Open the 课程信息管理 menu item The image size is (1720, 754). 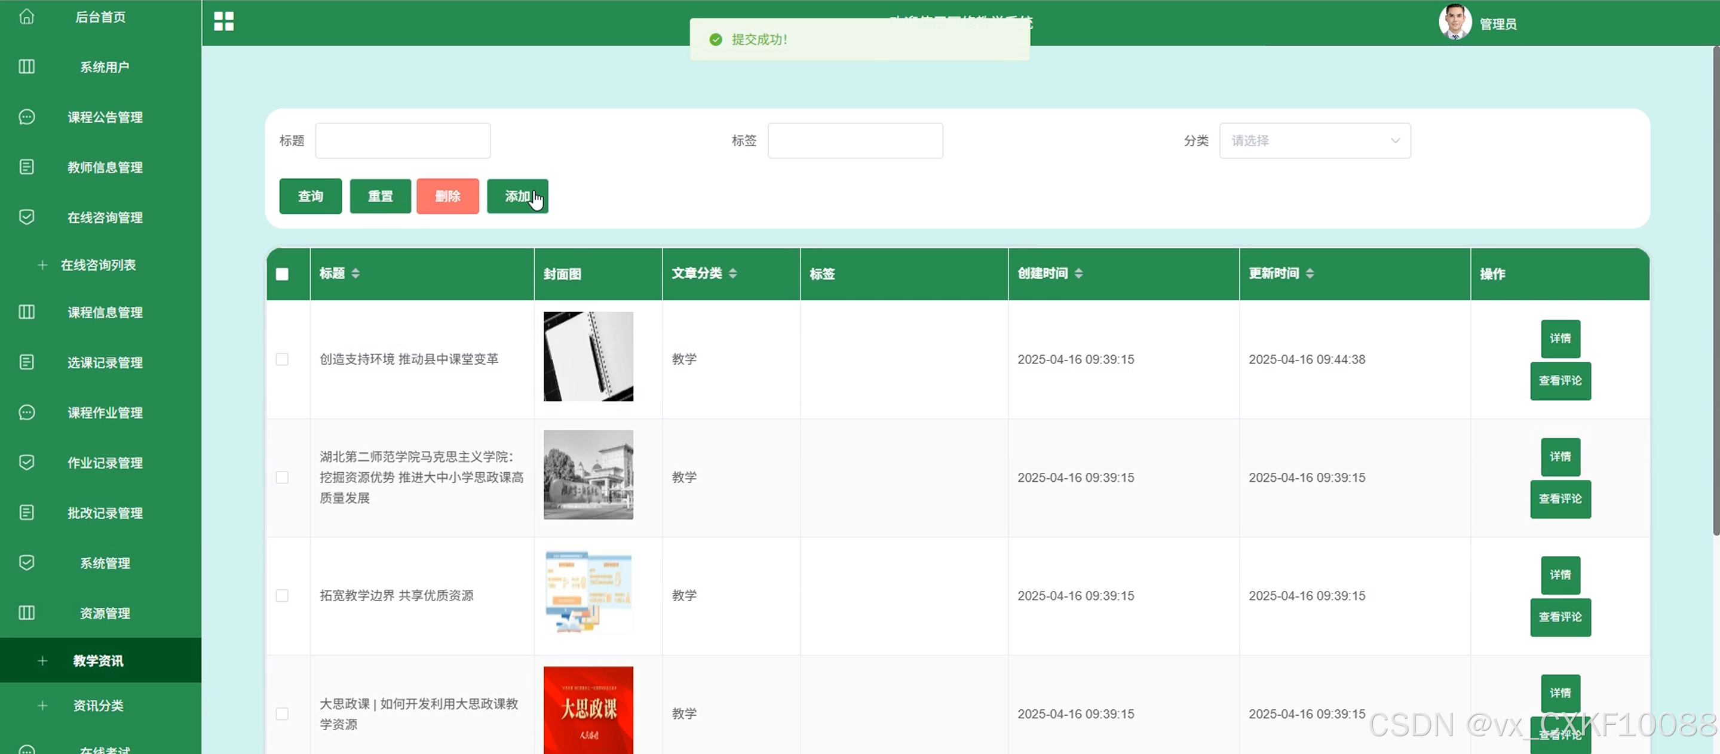(105, 312)
